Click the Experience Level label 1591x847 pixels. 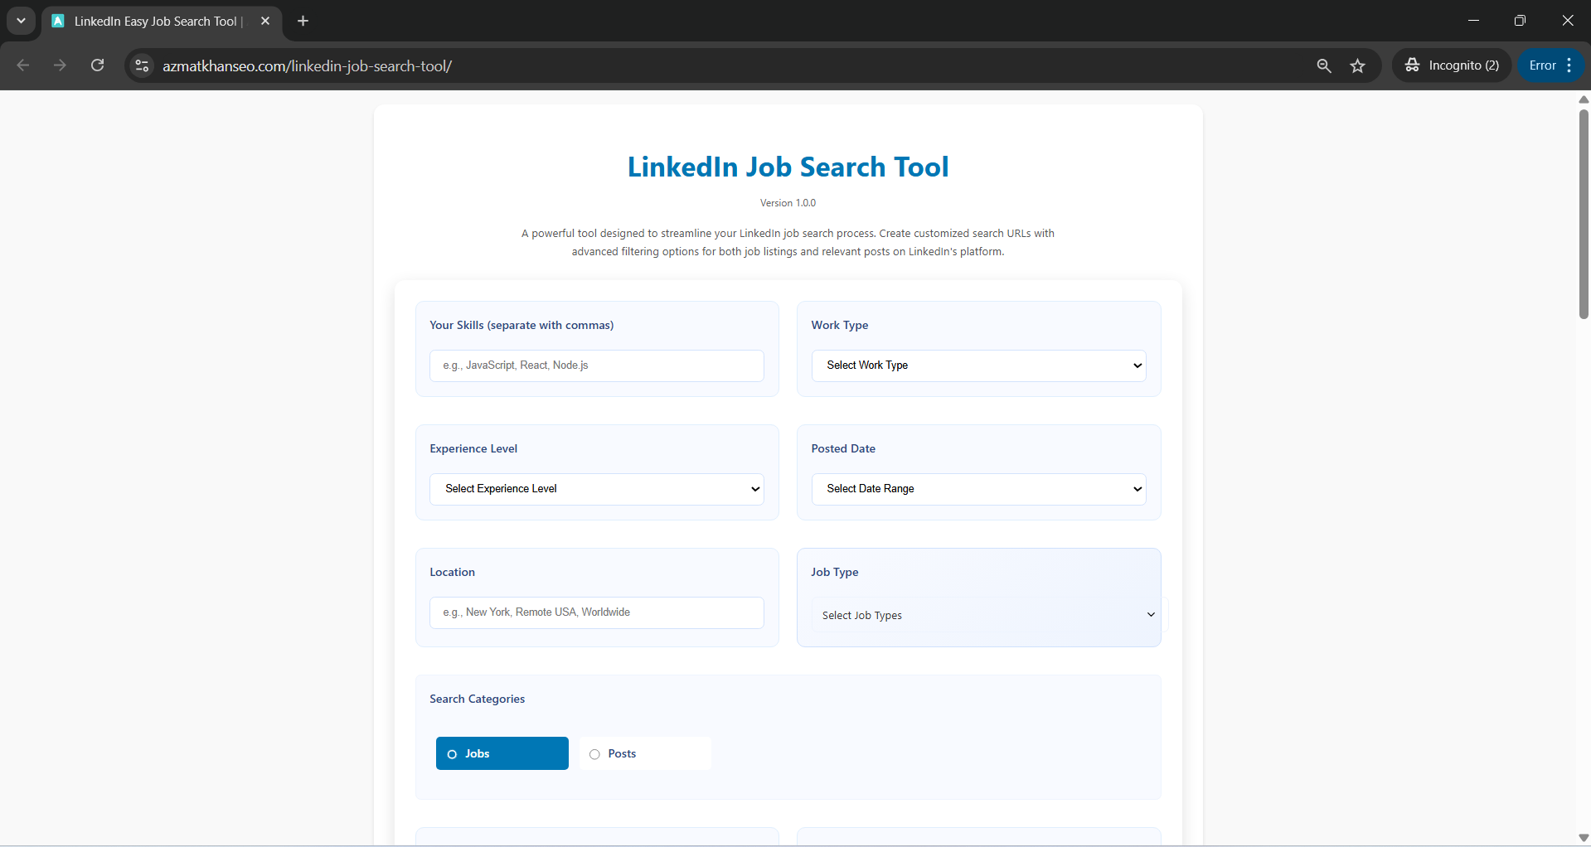pos(473,448)
